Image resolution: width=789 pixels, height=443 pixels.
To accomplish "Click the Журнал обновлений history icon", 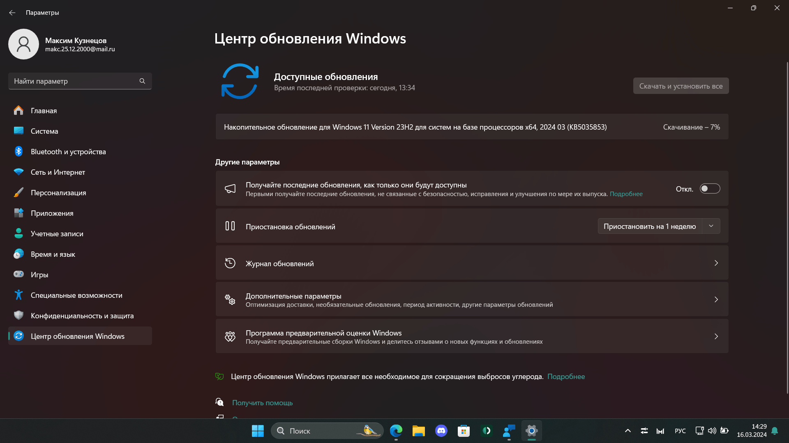I will pyautogui.click(x=230, y=263).
